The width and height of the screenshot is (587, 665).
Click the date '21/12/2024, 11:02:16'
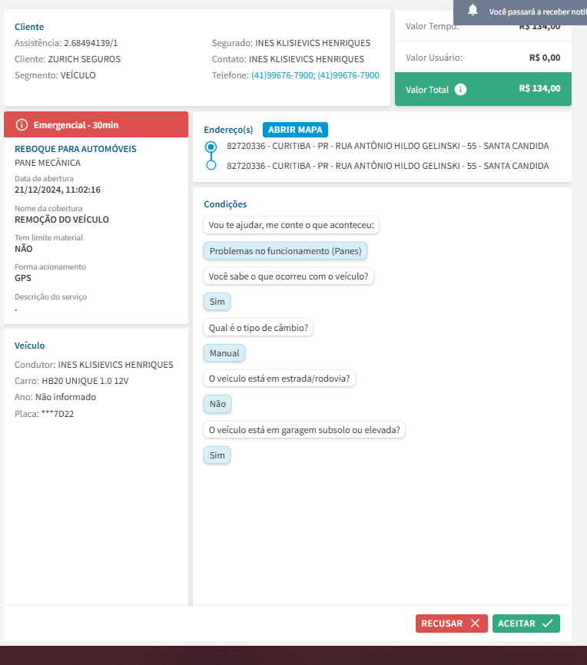58,190
